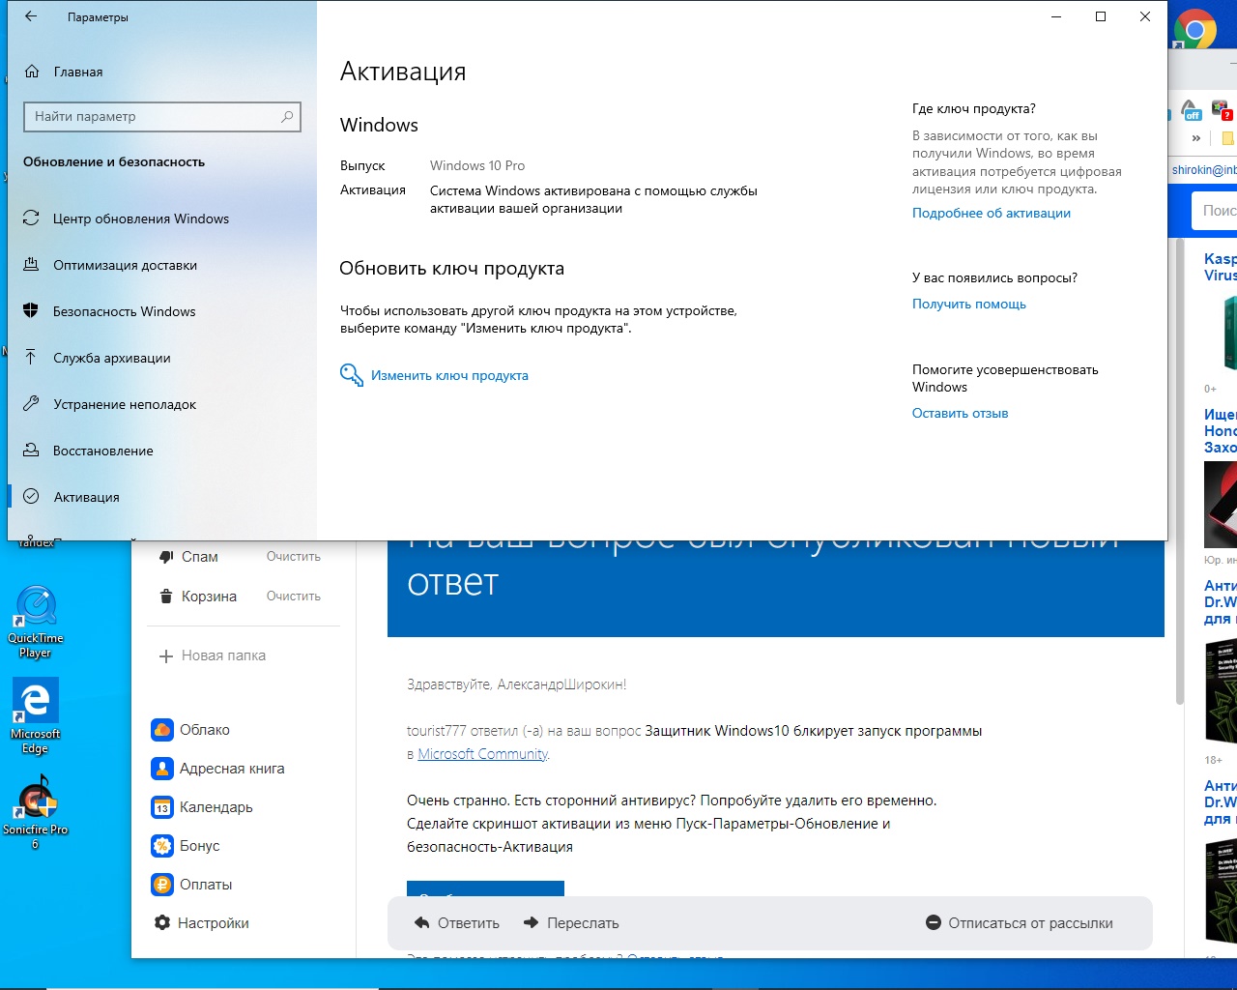This screenshot has width=1237, height=990.
Task: Click the Найти параметр search field
Action: [x=162, y=116]
